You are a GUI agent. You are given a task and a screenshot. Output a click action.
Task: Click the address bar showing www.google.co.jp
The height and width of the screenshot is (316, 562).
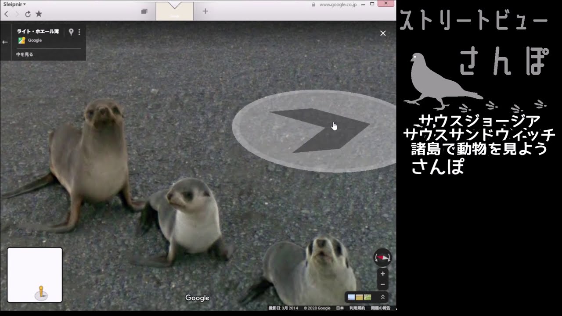pyautogui.click(x=338, y=4)
